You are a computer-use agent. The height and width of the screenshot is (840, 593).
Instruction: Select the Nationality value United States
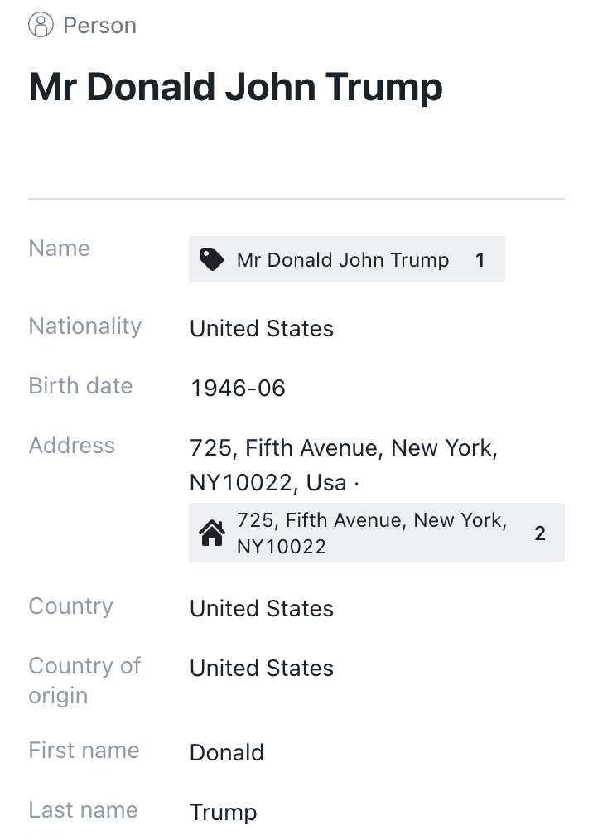(x=262, y=328)
